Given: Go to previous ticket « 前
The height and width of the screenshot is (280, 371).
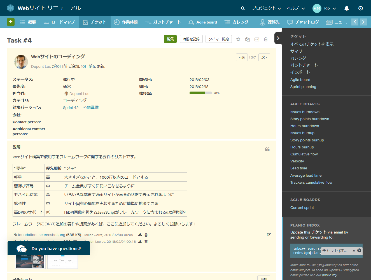Looking at the screenshot, I should pyautogui.click(x=242, y=57).
